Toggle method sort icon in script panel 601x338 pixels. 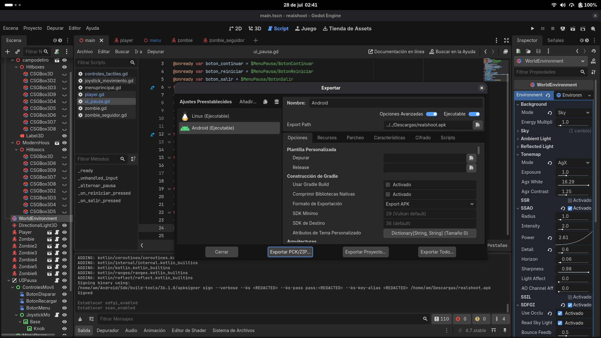pyautogui.click(x=133, y=159)
